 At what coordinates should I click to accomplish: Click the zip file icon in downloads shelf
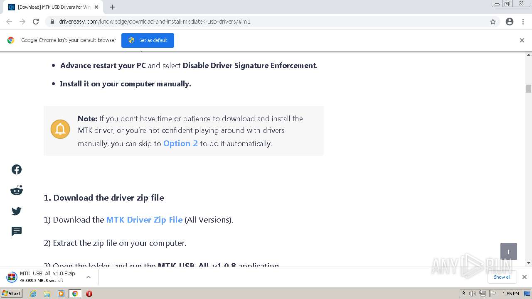click(11, 277)
